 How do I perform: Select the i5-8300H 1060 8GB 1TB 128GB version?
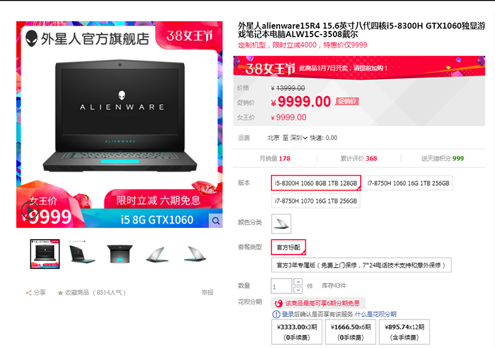click(316, 183)
